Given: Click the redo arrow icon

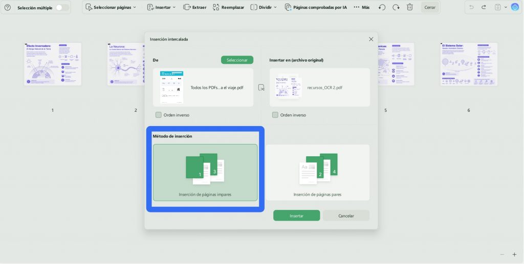Looking at the screenshot, I should (484, 7).
